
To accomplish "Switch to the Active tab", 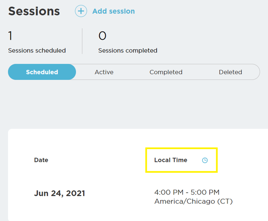I will (x=104, y=72).
